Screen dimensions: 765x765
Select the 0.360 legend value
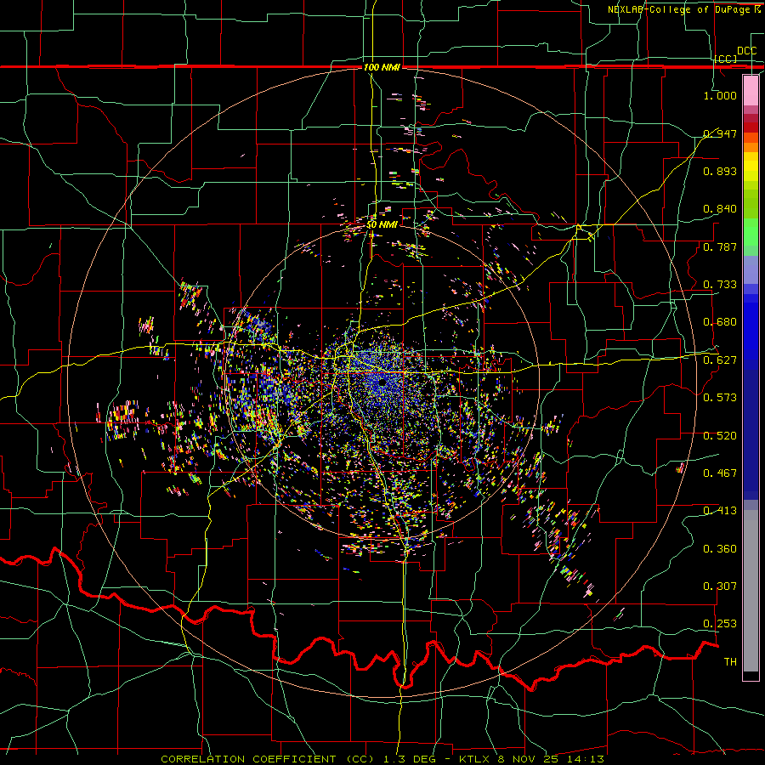coord(720,549)
